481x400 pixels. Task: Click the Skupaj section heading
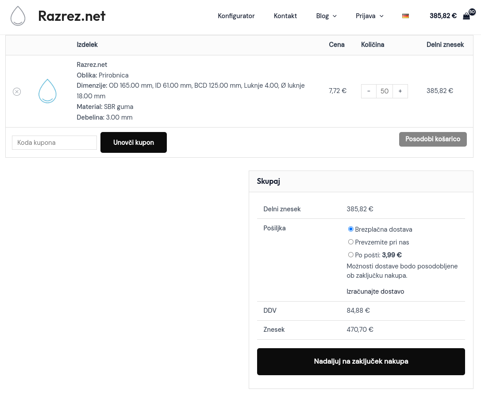click(x=269, y=182)
